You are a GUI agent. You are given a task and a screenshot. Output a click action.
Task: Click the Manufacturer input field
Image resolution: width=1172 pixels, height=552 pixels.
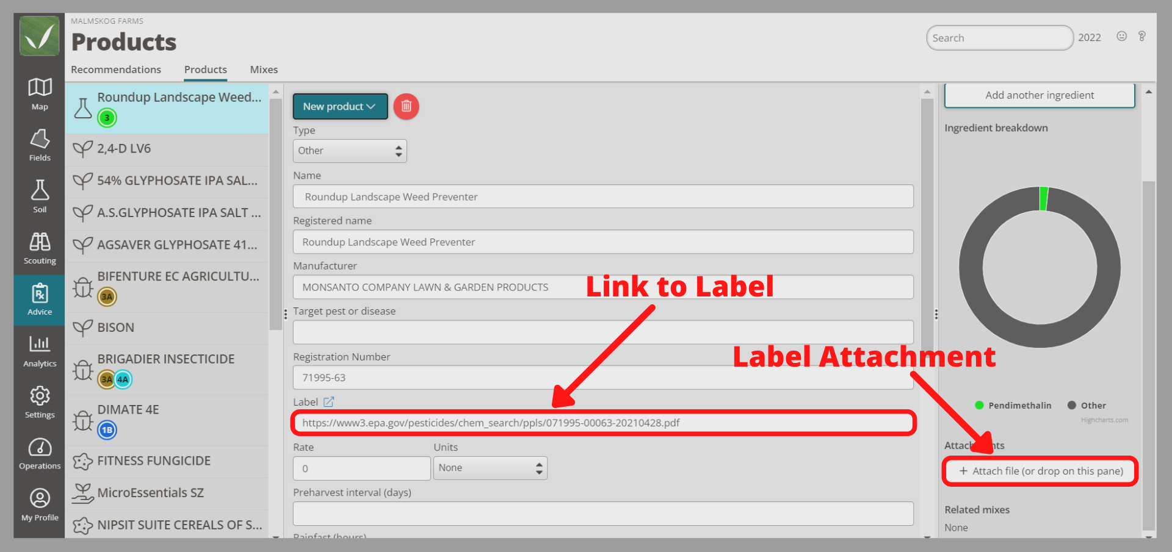(x=603, y=287)
